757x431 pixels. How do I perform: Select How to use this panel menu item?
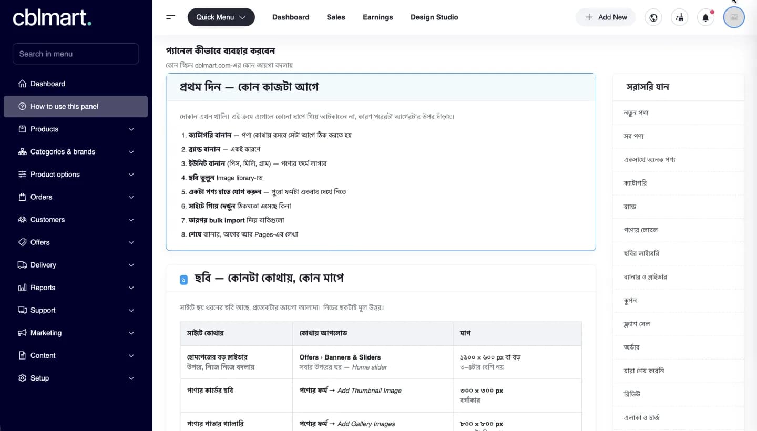[76, 106]
